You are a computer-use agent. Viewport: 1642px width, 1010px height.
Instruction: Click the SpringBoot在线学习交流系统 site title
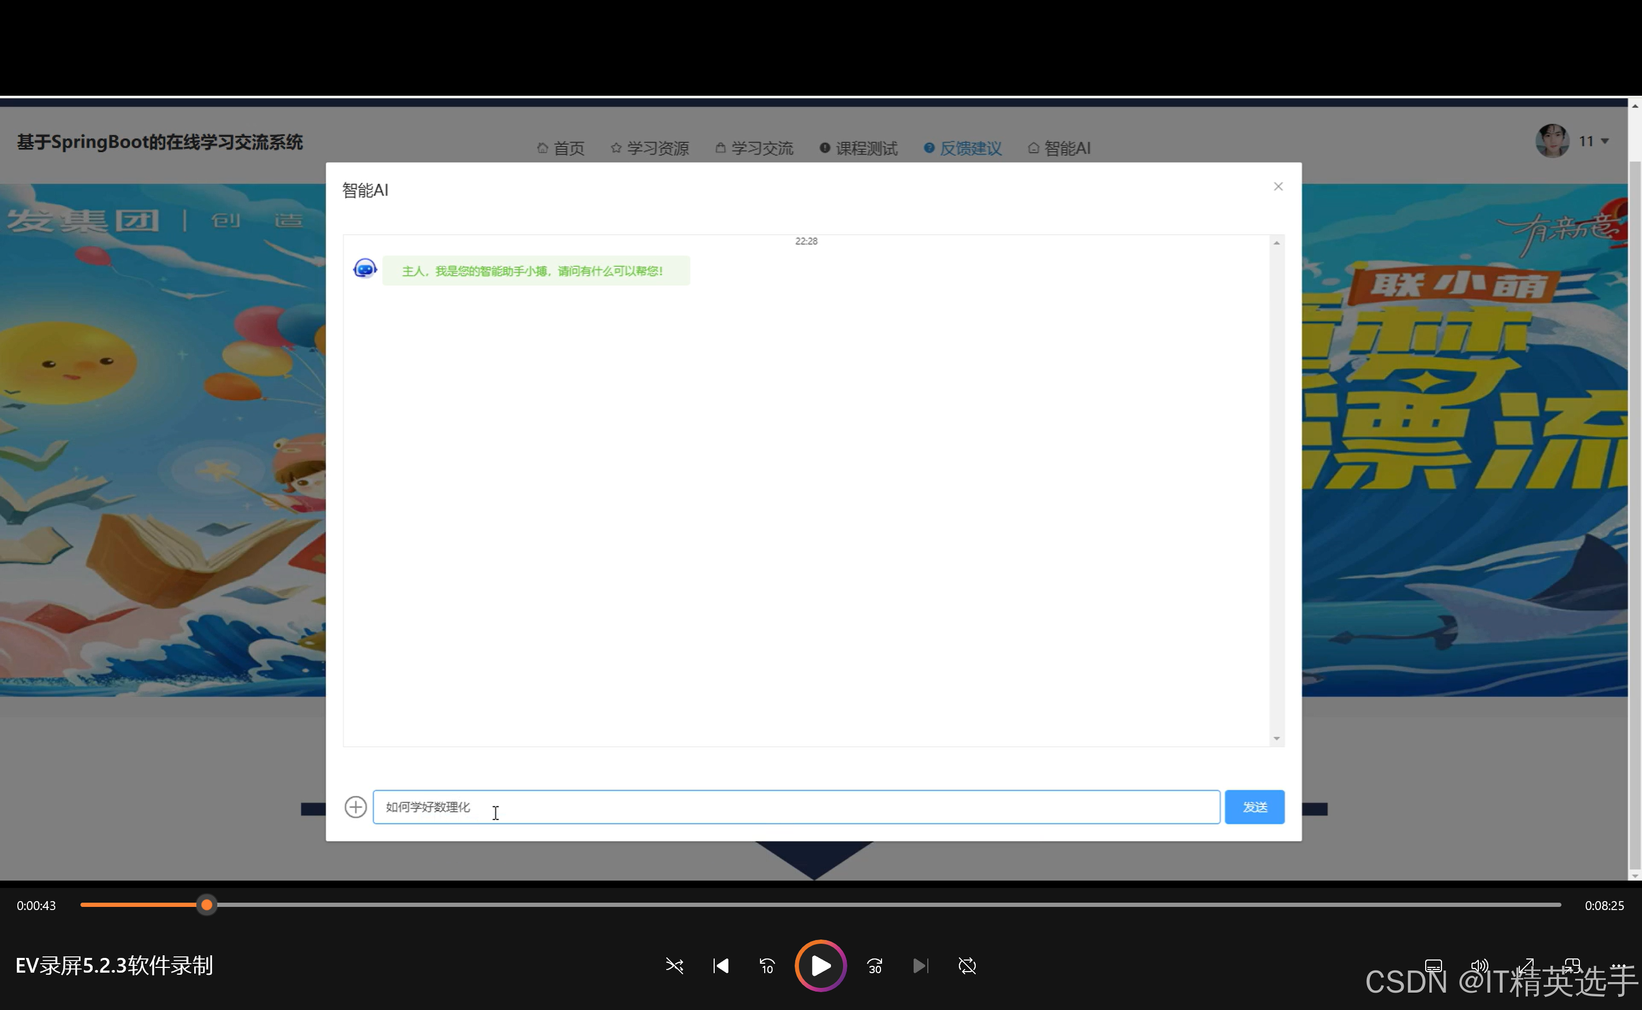click(x=159, y=142)
